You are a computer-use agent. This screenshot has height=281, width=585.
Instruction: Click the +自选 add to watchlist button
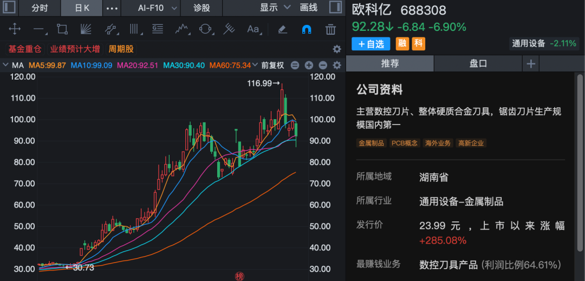pos(371,44)
